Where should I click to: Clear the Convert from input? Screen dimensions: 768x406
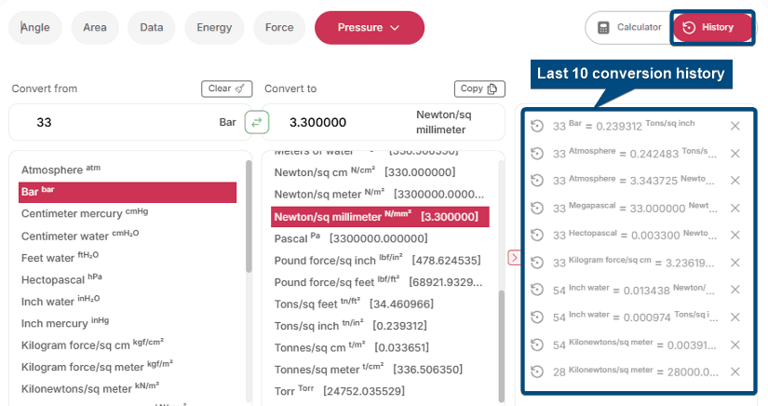click(x=226, y=88)
